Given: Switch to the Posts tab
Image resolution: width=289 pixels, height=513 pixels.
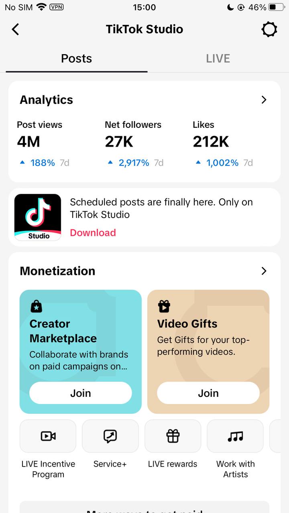Looking at the screenshot, I should tap(76, 59).
